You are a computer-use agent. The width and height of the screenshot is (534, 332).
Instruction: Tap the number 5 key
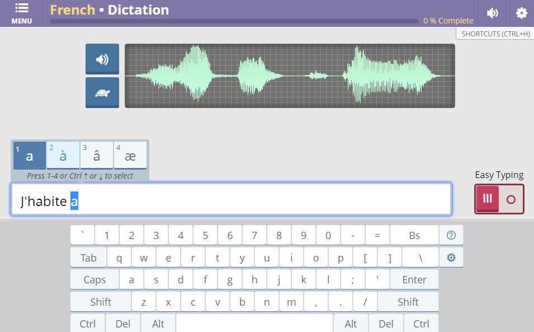click(205, 235)
